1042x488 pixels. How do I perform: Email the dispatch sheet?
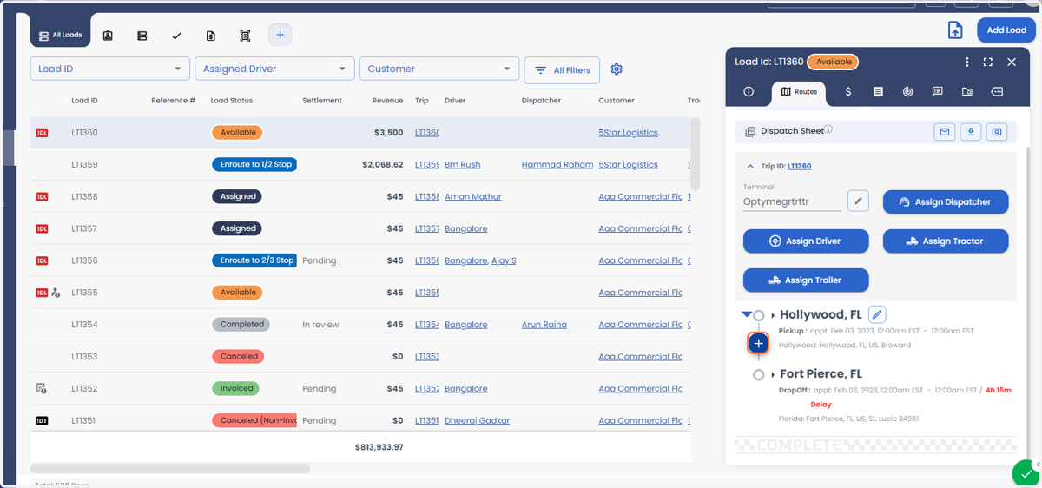[944, 132]
